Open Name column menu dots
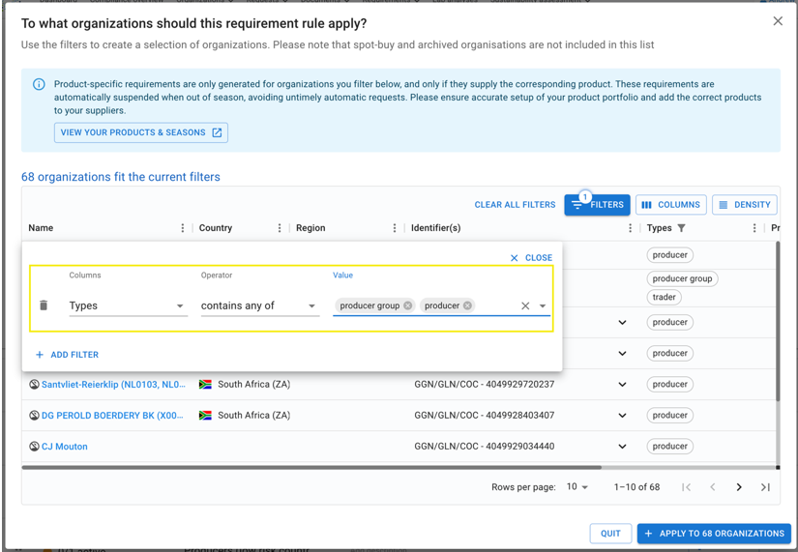The width and height of the screenshot is (798, 552). [x=183, y=228]
